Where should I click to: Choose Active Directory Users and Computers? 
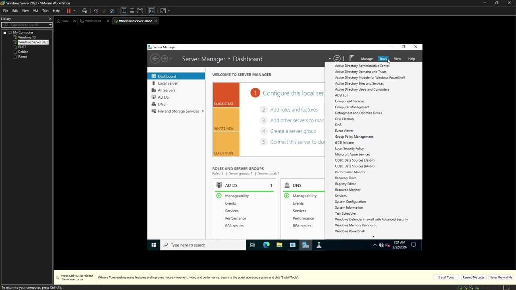pyautogui.click(x=362, y=89)
